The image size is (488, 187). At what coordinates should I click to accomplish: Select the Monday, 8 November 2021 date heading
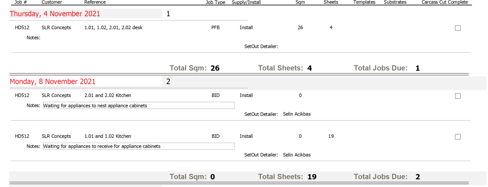click(x=52, y=82)
